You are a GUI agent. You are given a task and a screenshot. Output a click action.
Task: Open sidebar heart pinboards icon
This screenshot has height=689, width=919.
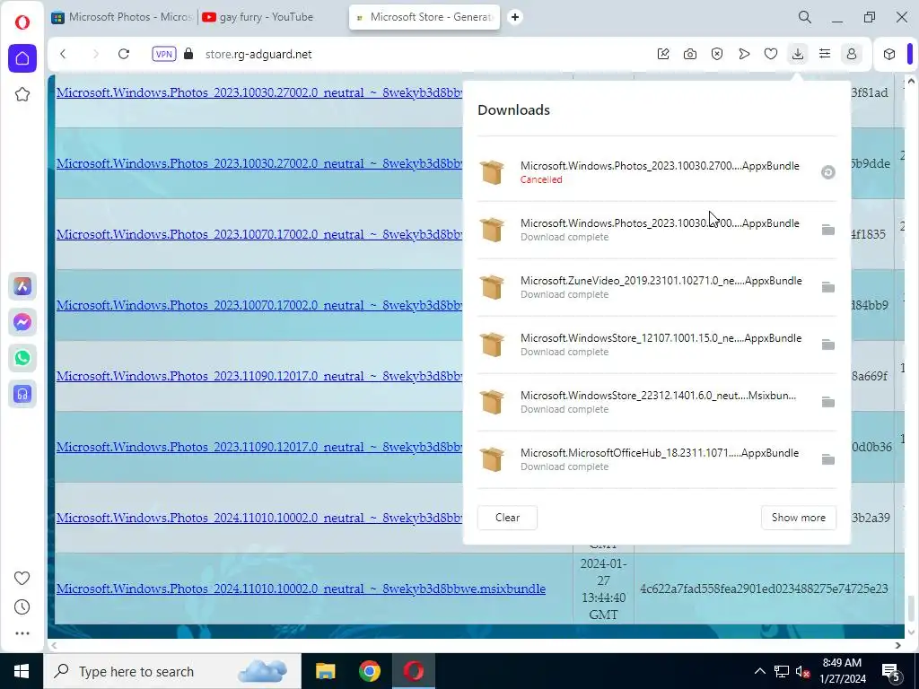[x=22, y=579]
